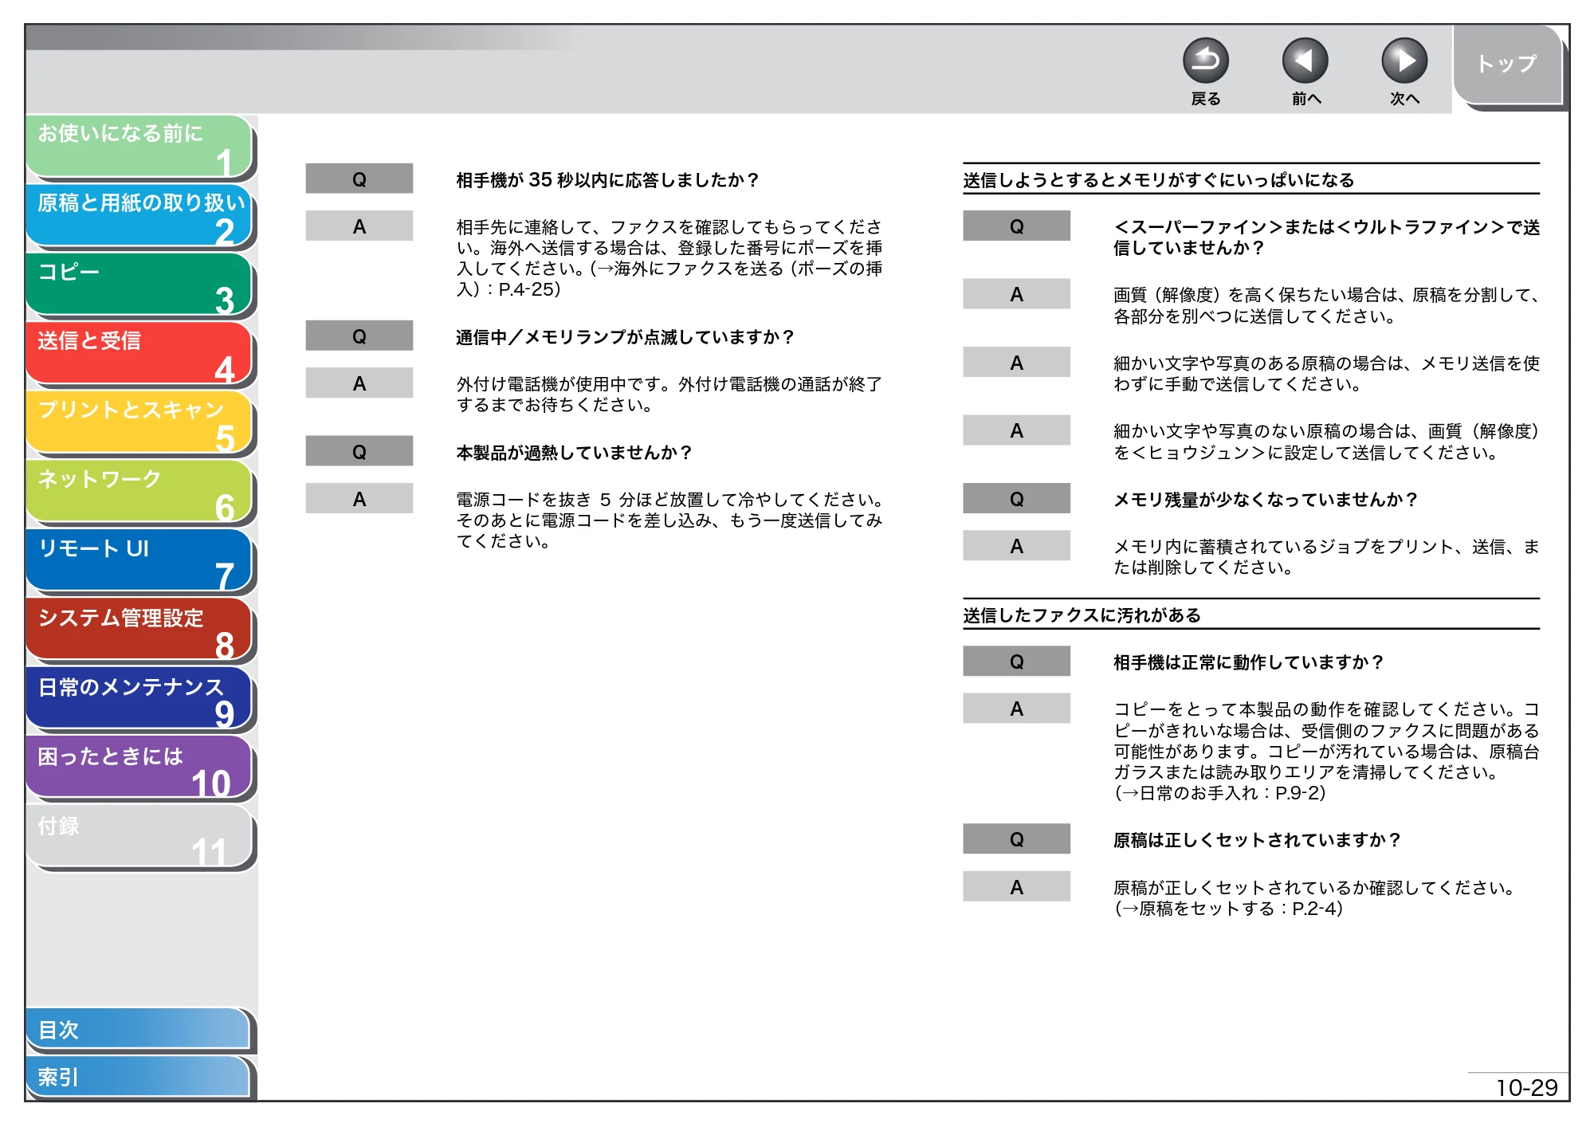
Task: Click the 前へ (previous page) arrow icon
Action: coord(1305,61)
